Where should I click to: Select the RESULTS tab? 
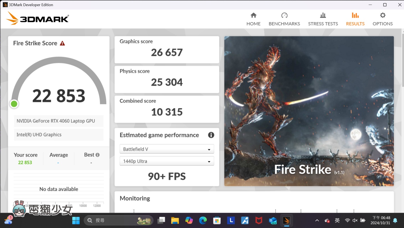355,19
